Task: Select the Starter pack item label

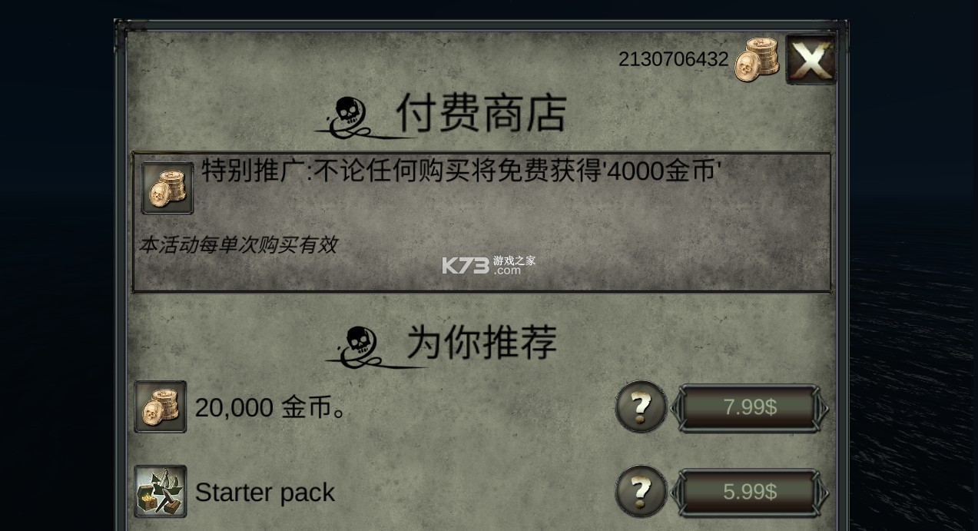Action: click(265, 493)
